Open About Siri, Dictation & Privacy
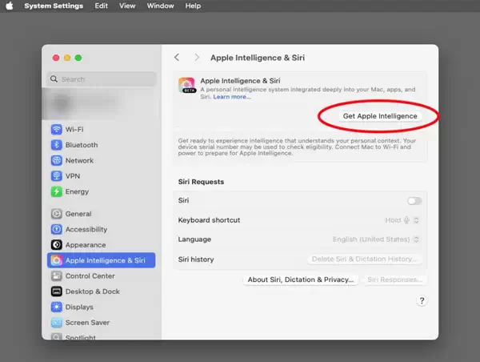 coord(301,280)
